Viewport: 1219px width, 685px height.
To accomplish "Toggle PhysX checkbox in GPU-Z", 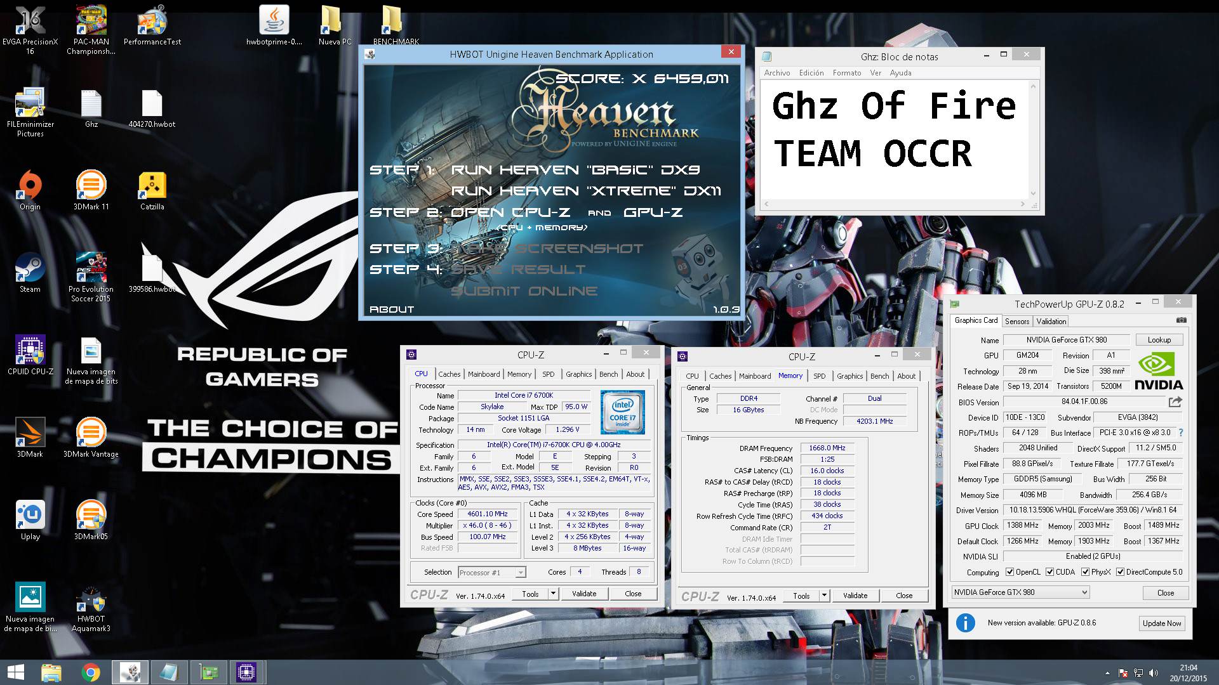I will pyautogui.click(x=1085, y=572).
